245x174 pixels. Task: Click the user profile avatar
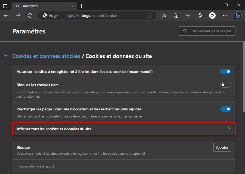point(212,15)
